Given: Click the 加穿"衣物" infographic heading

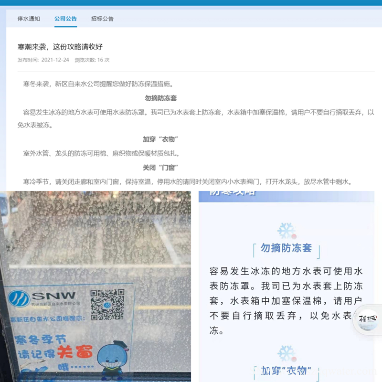Looking at the screenshot, I should click(x=286, y=371).
